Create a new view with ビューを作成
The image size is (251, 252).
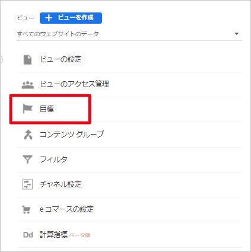(x=71, y=18)
